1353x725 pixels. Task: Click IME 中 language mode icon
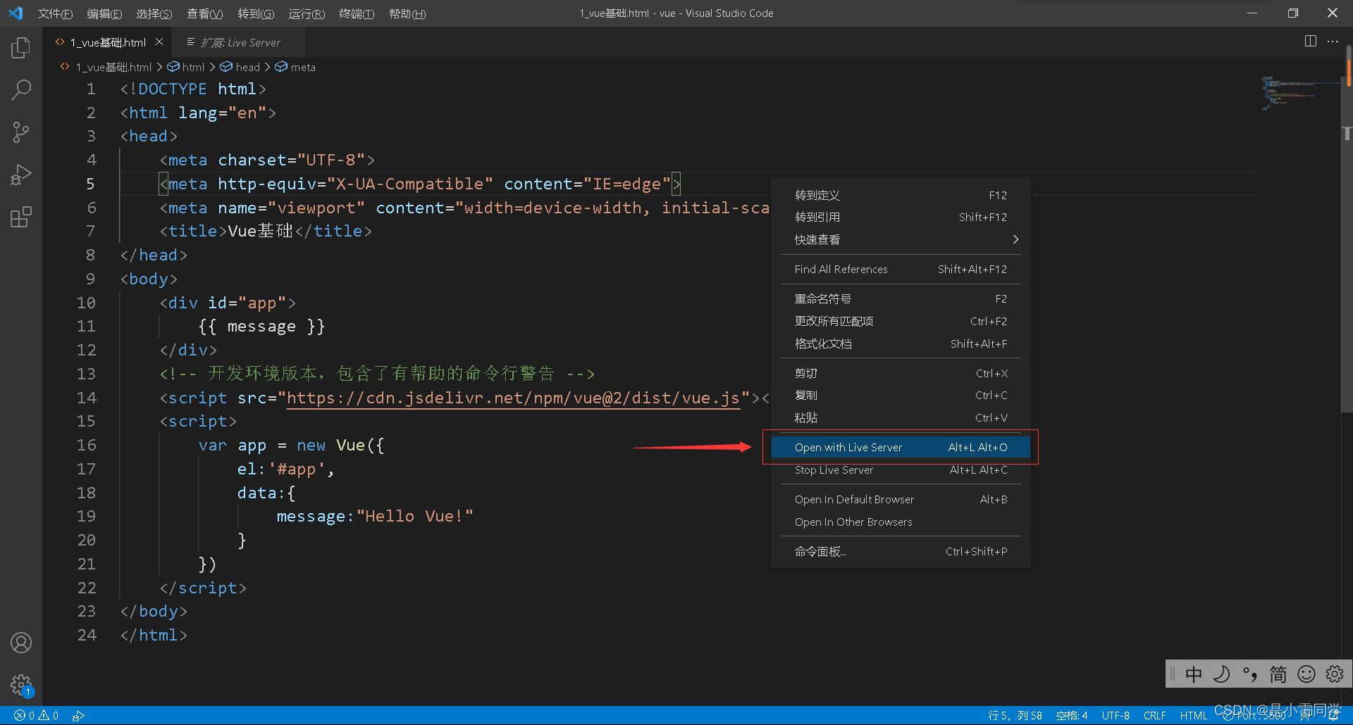1194,674
